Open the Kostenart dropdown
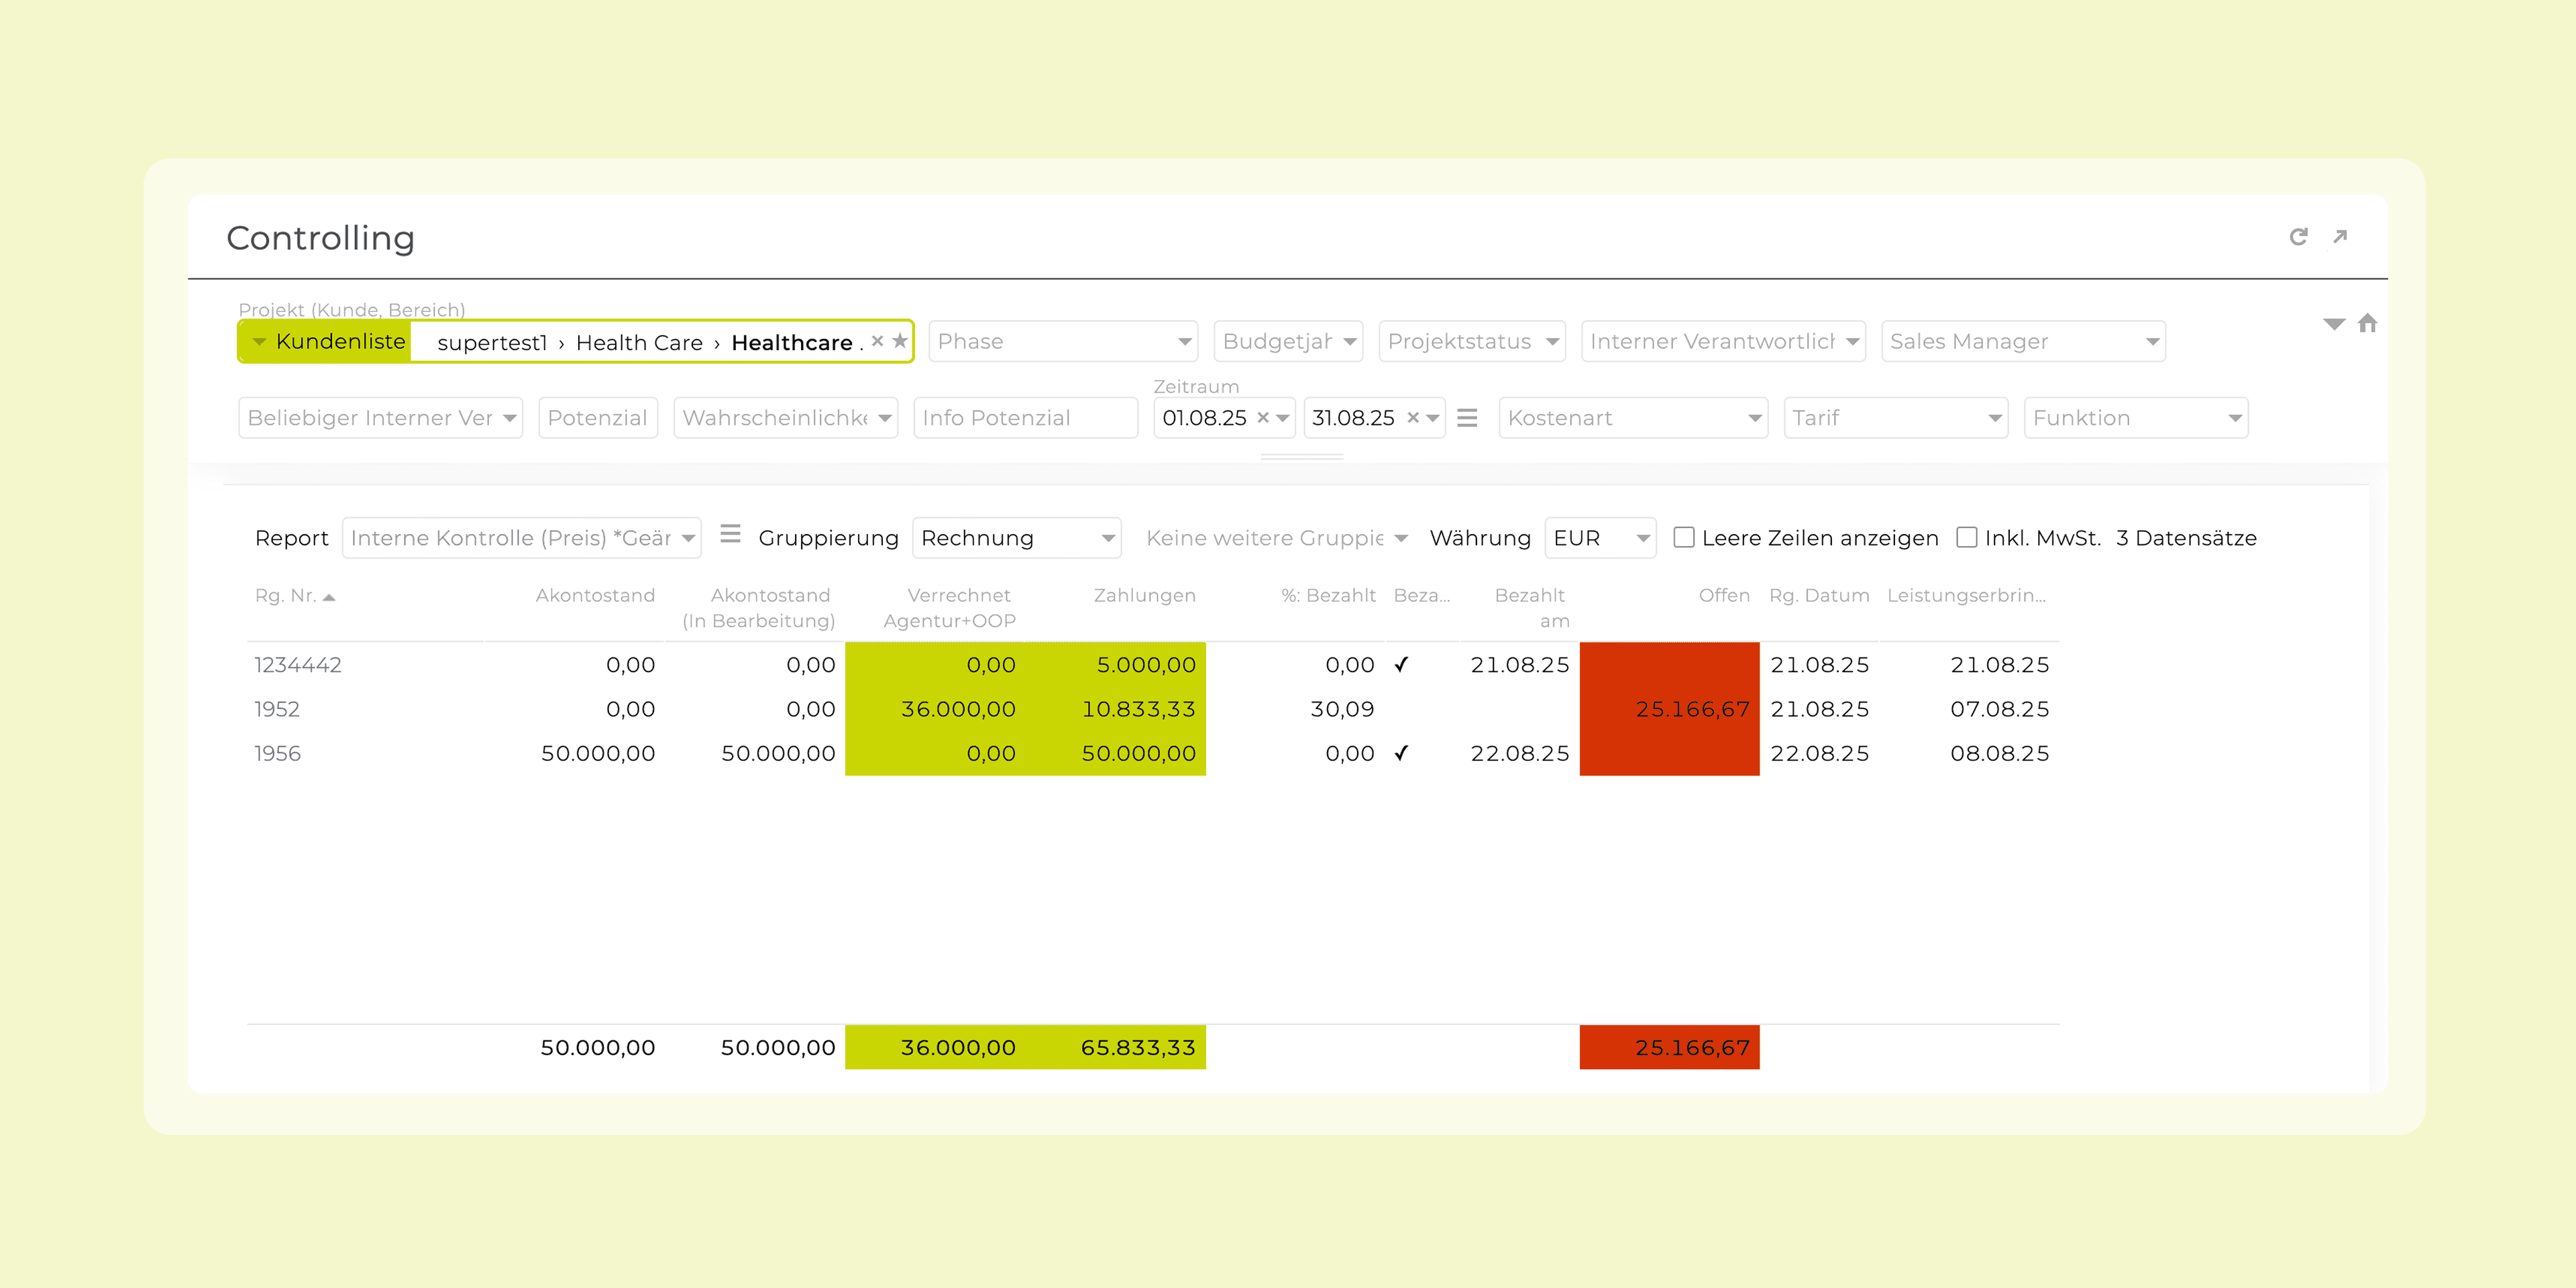Image resolution: width=2576 pixels, height=1288 pixels. [x=1634, y=418]
